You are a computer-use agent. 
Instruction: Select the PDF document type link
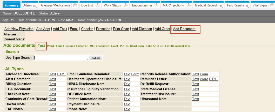[122, 46]
